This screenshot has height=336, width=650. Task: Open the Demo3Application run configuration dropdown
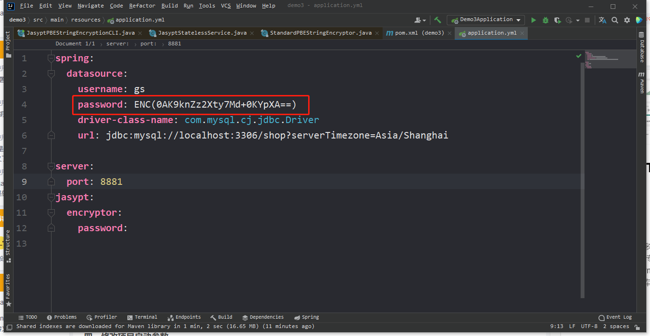tap(486, 20)
